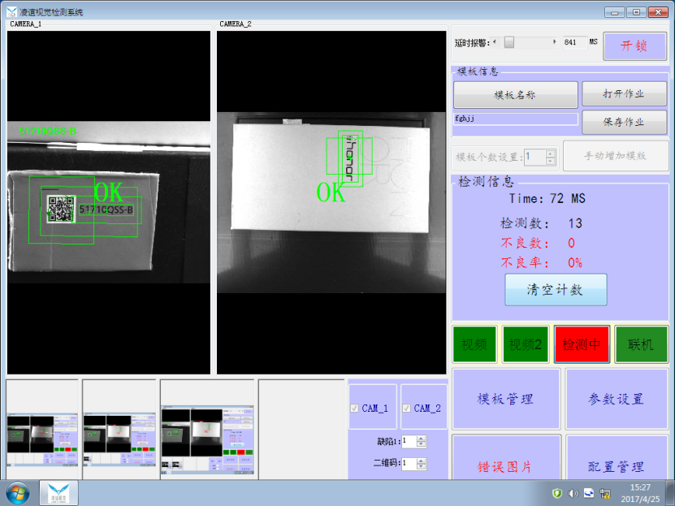Open the vision app taskbar icon
This screenshot has width=675, height=506.
[59, 492]
